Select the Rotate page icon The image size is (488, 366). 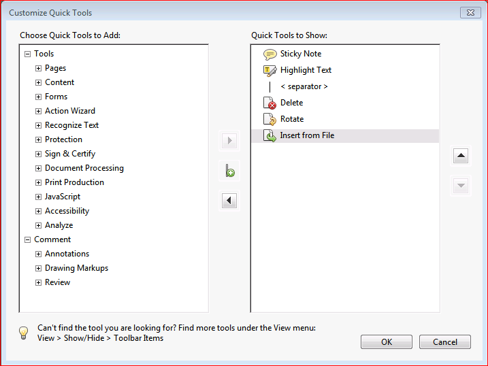point(270,119)
